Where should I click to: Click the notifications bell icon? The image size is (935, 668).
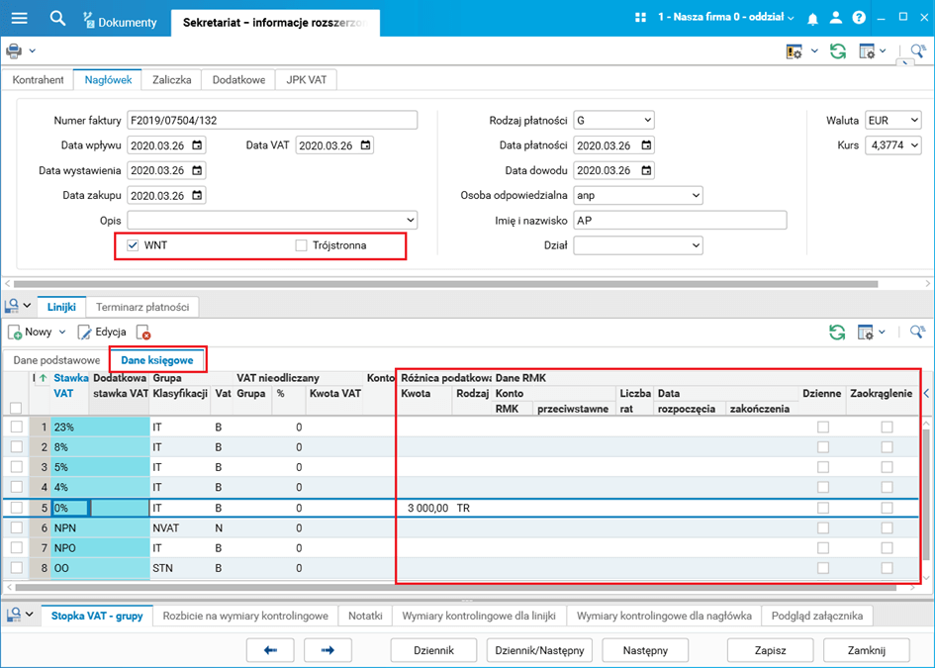point(812,19)
